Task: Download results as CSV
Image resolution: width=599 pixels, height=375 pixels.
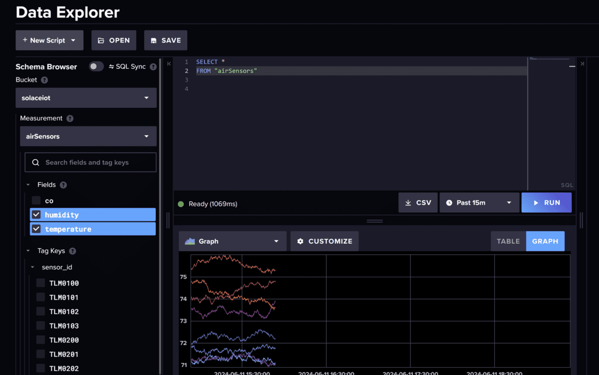Action: pyautogui.click(x=418, y=203)
